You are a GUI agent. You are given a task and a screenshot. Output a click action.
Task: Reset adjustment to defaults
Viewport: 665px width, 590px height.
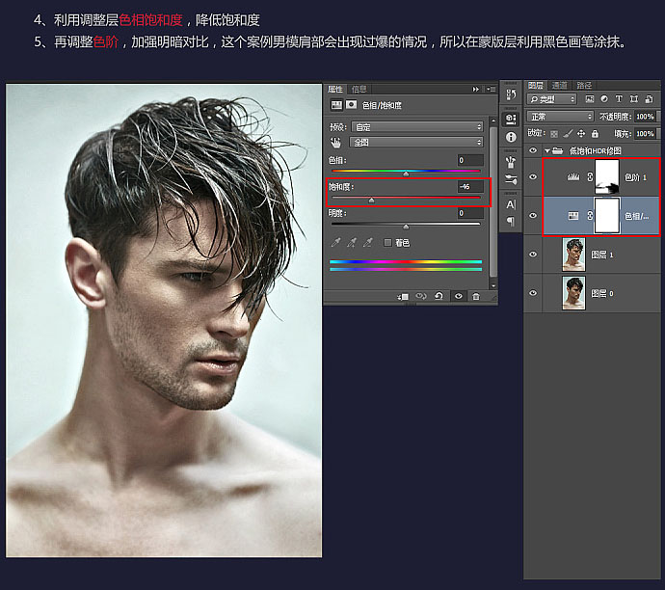[x=439, y=296]
